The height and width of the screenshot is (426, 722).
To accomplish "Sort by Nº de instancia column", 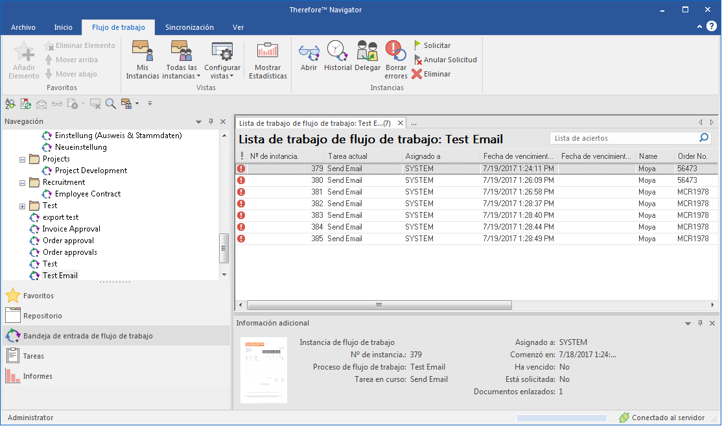I will (x=285, y=156).
